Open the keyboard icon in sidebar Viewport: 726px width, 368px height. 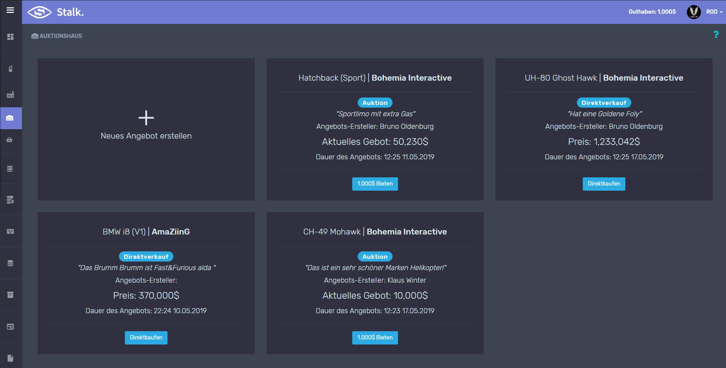pyautogui.click(x=11, y=231)
